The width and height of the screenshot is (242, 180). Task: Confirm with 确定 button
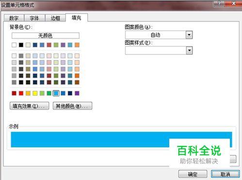(193, 174)
